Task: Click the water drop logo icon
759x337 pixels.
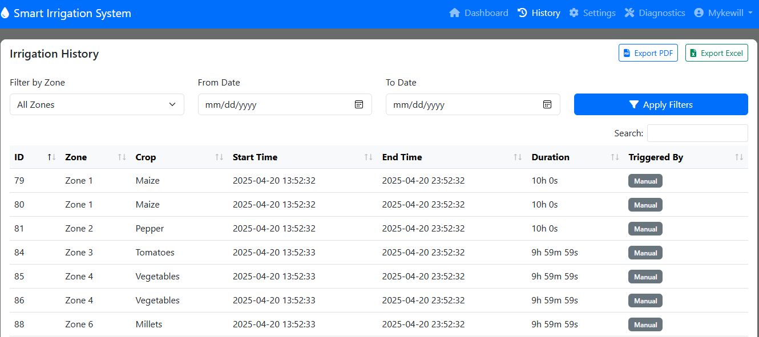Action: (5, 13)
